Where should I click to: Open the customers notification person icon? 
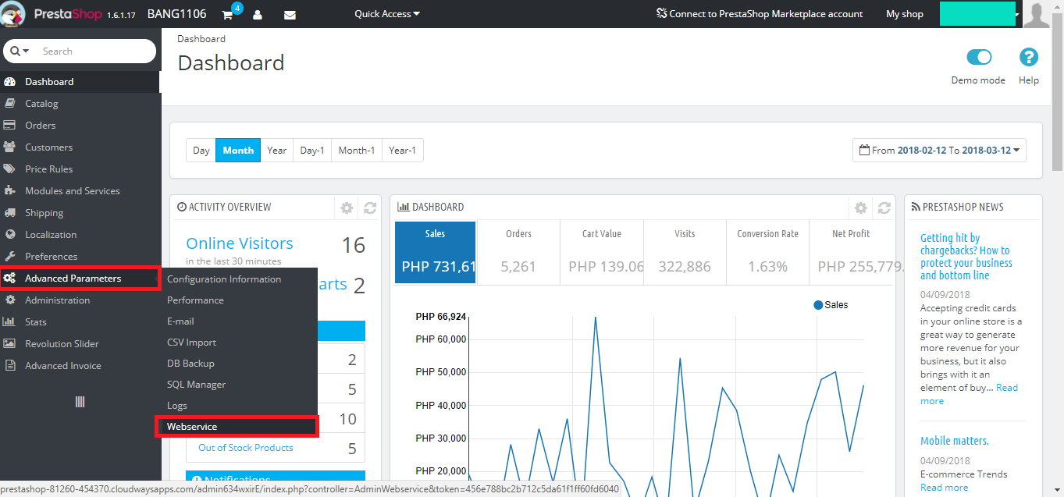(x=258, y=14)
